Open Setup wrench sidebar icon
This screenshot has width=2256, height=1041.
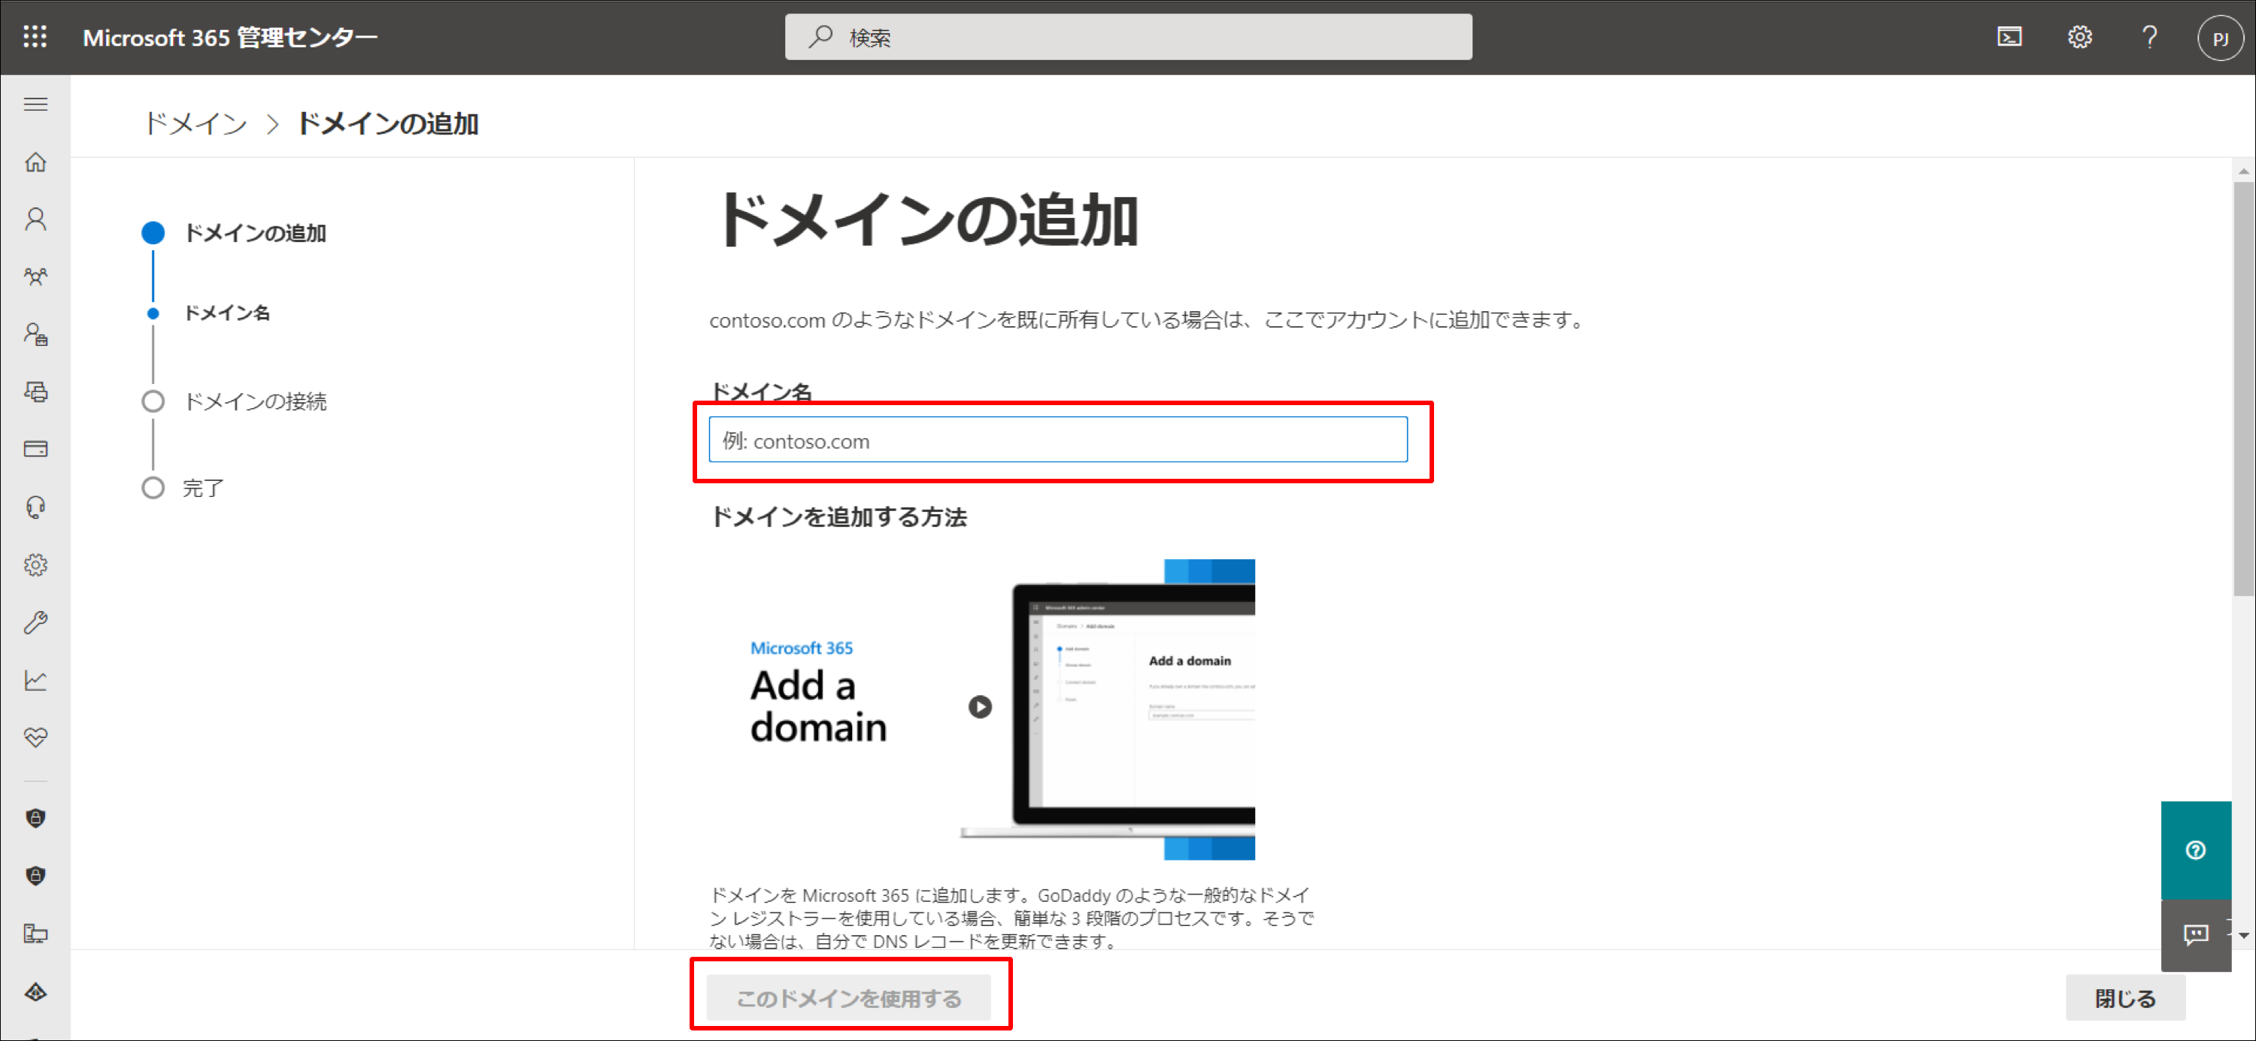click(x=36, y=622)
